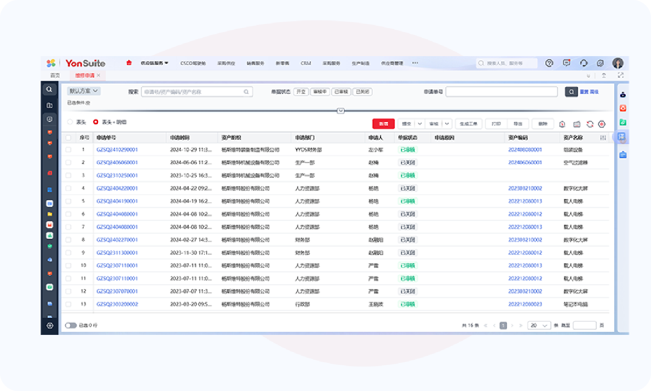651x391 pixels.
Task: Open the page size 20 dropdown
Action: coord(539,325)
